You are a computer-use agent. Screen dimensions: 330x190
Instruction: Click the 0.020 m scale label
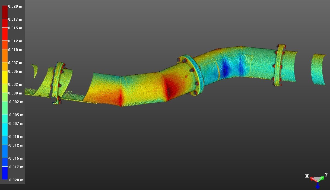tap(15, 6)
